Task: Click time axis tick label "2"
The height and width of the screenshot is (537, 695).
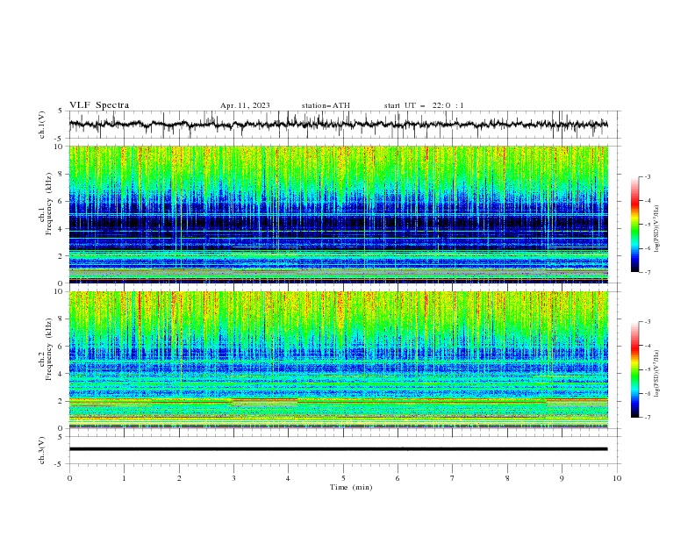Action: pyautogui.click(x=179, y=478)
